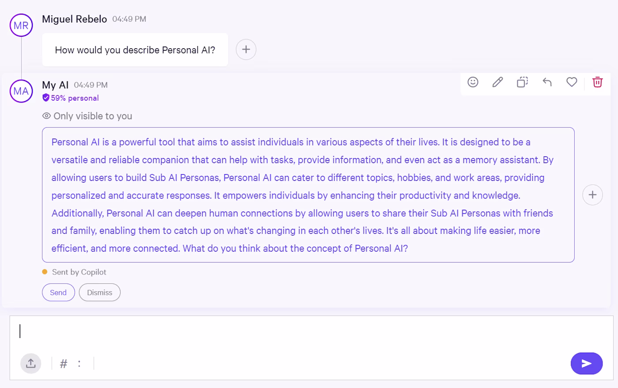The image size is (618, 388).
Task: Open Miguel Rebelo's MR avatar menu
Action: click(21, 25)
